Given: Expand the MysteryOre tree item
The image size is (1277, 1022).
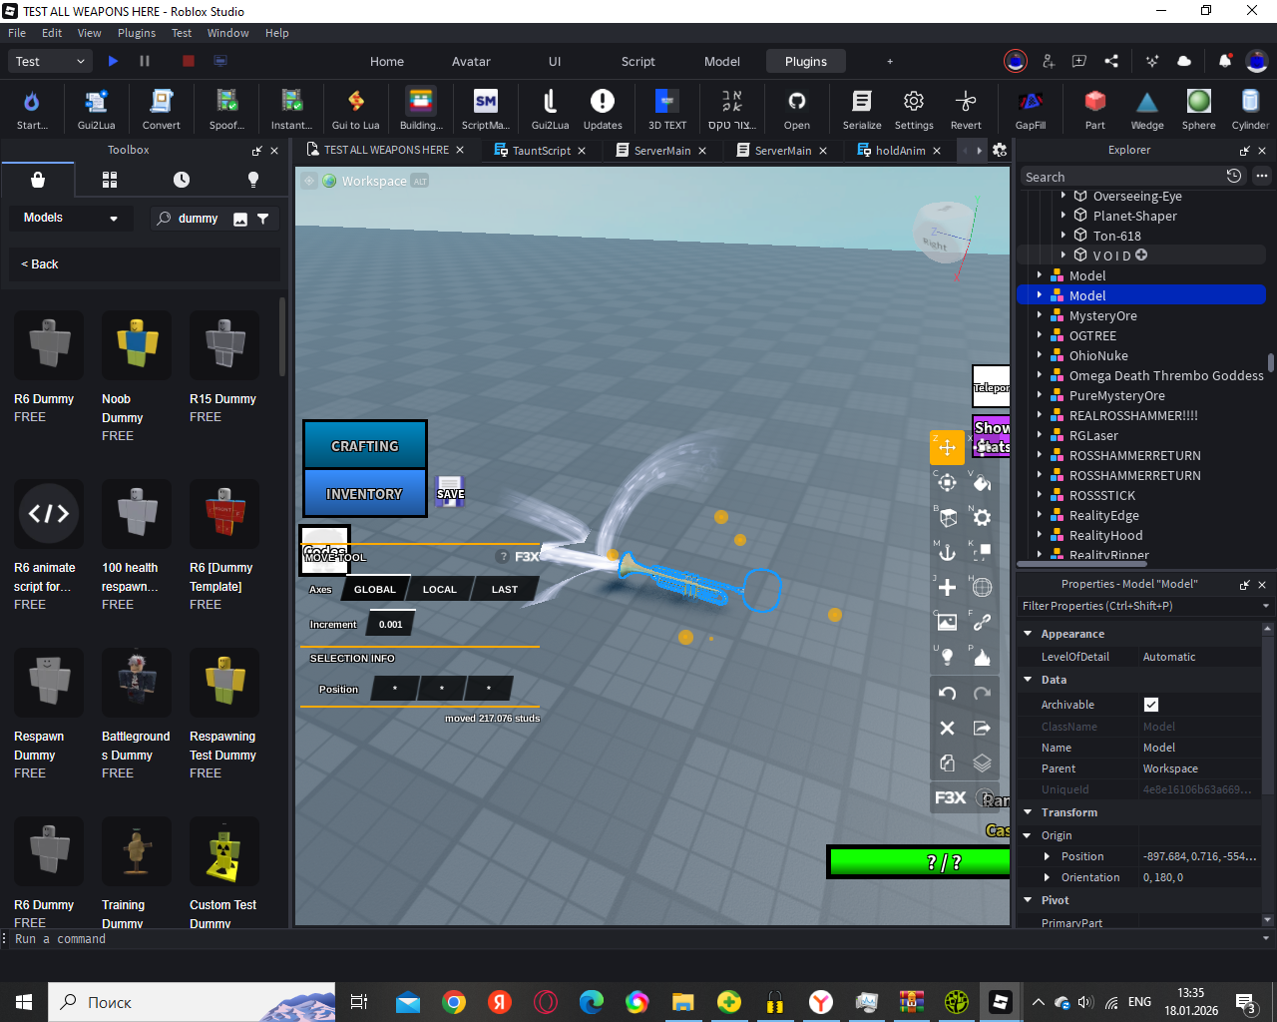Looking at the screenshot, I should tap(1040, 315).
